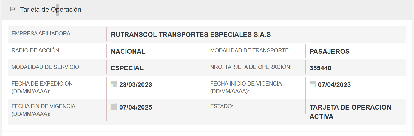Screen dimensions: 414x136
Task: Select company name RUTRANSCOL TRANSPORTES ESPECIALES S.A.S
Action: (191, 35)
